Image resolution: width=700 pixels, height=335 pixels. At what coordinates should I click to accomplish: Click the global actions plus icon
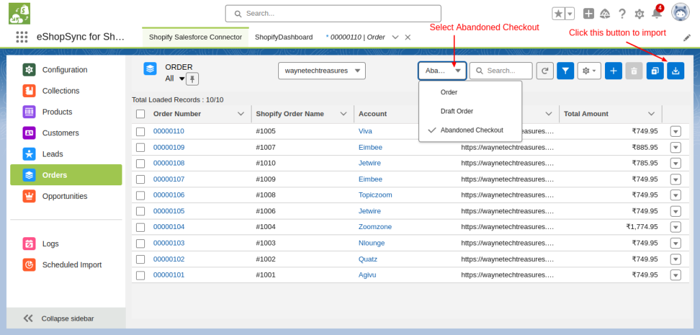click(589, 14)
